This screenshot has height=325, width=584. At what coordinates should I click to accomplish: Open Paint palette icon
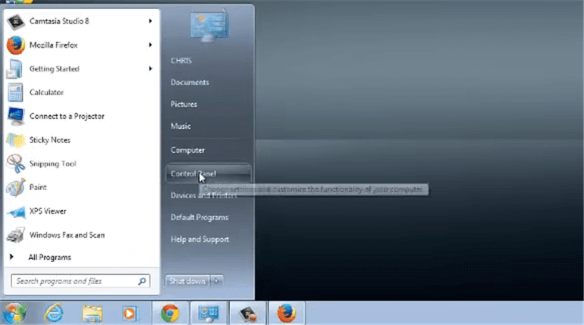click(16, 187)
